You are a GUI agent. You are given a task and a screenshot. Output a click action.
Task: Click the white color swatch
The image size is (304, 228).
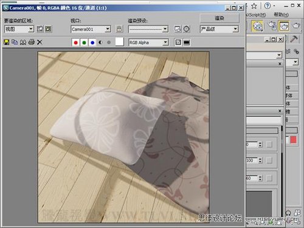[120, 42]
